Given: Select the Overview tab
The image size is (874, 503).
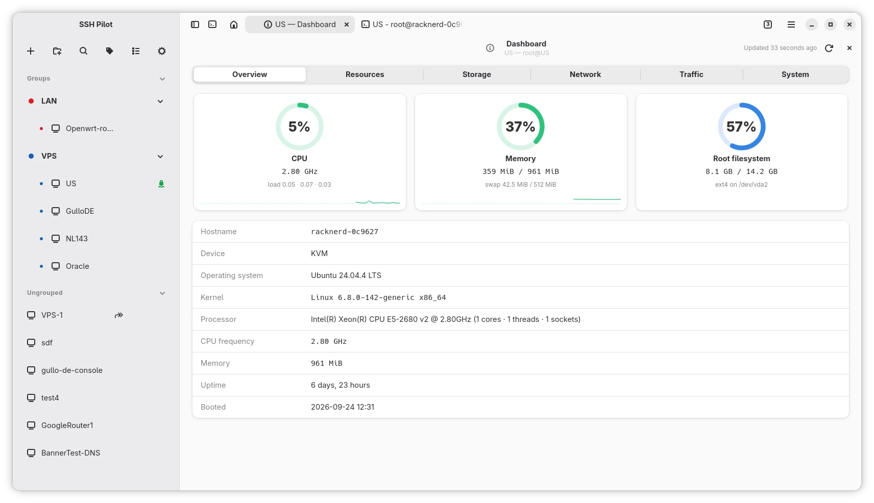Looking at the screenshot, I should (250, 74).
